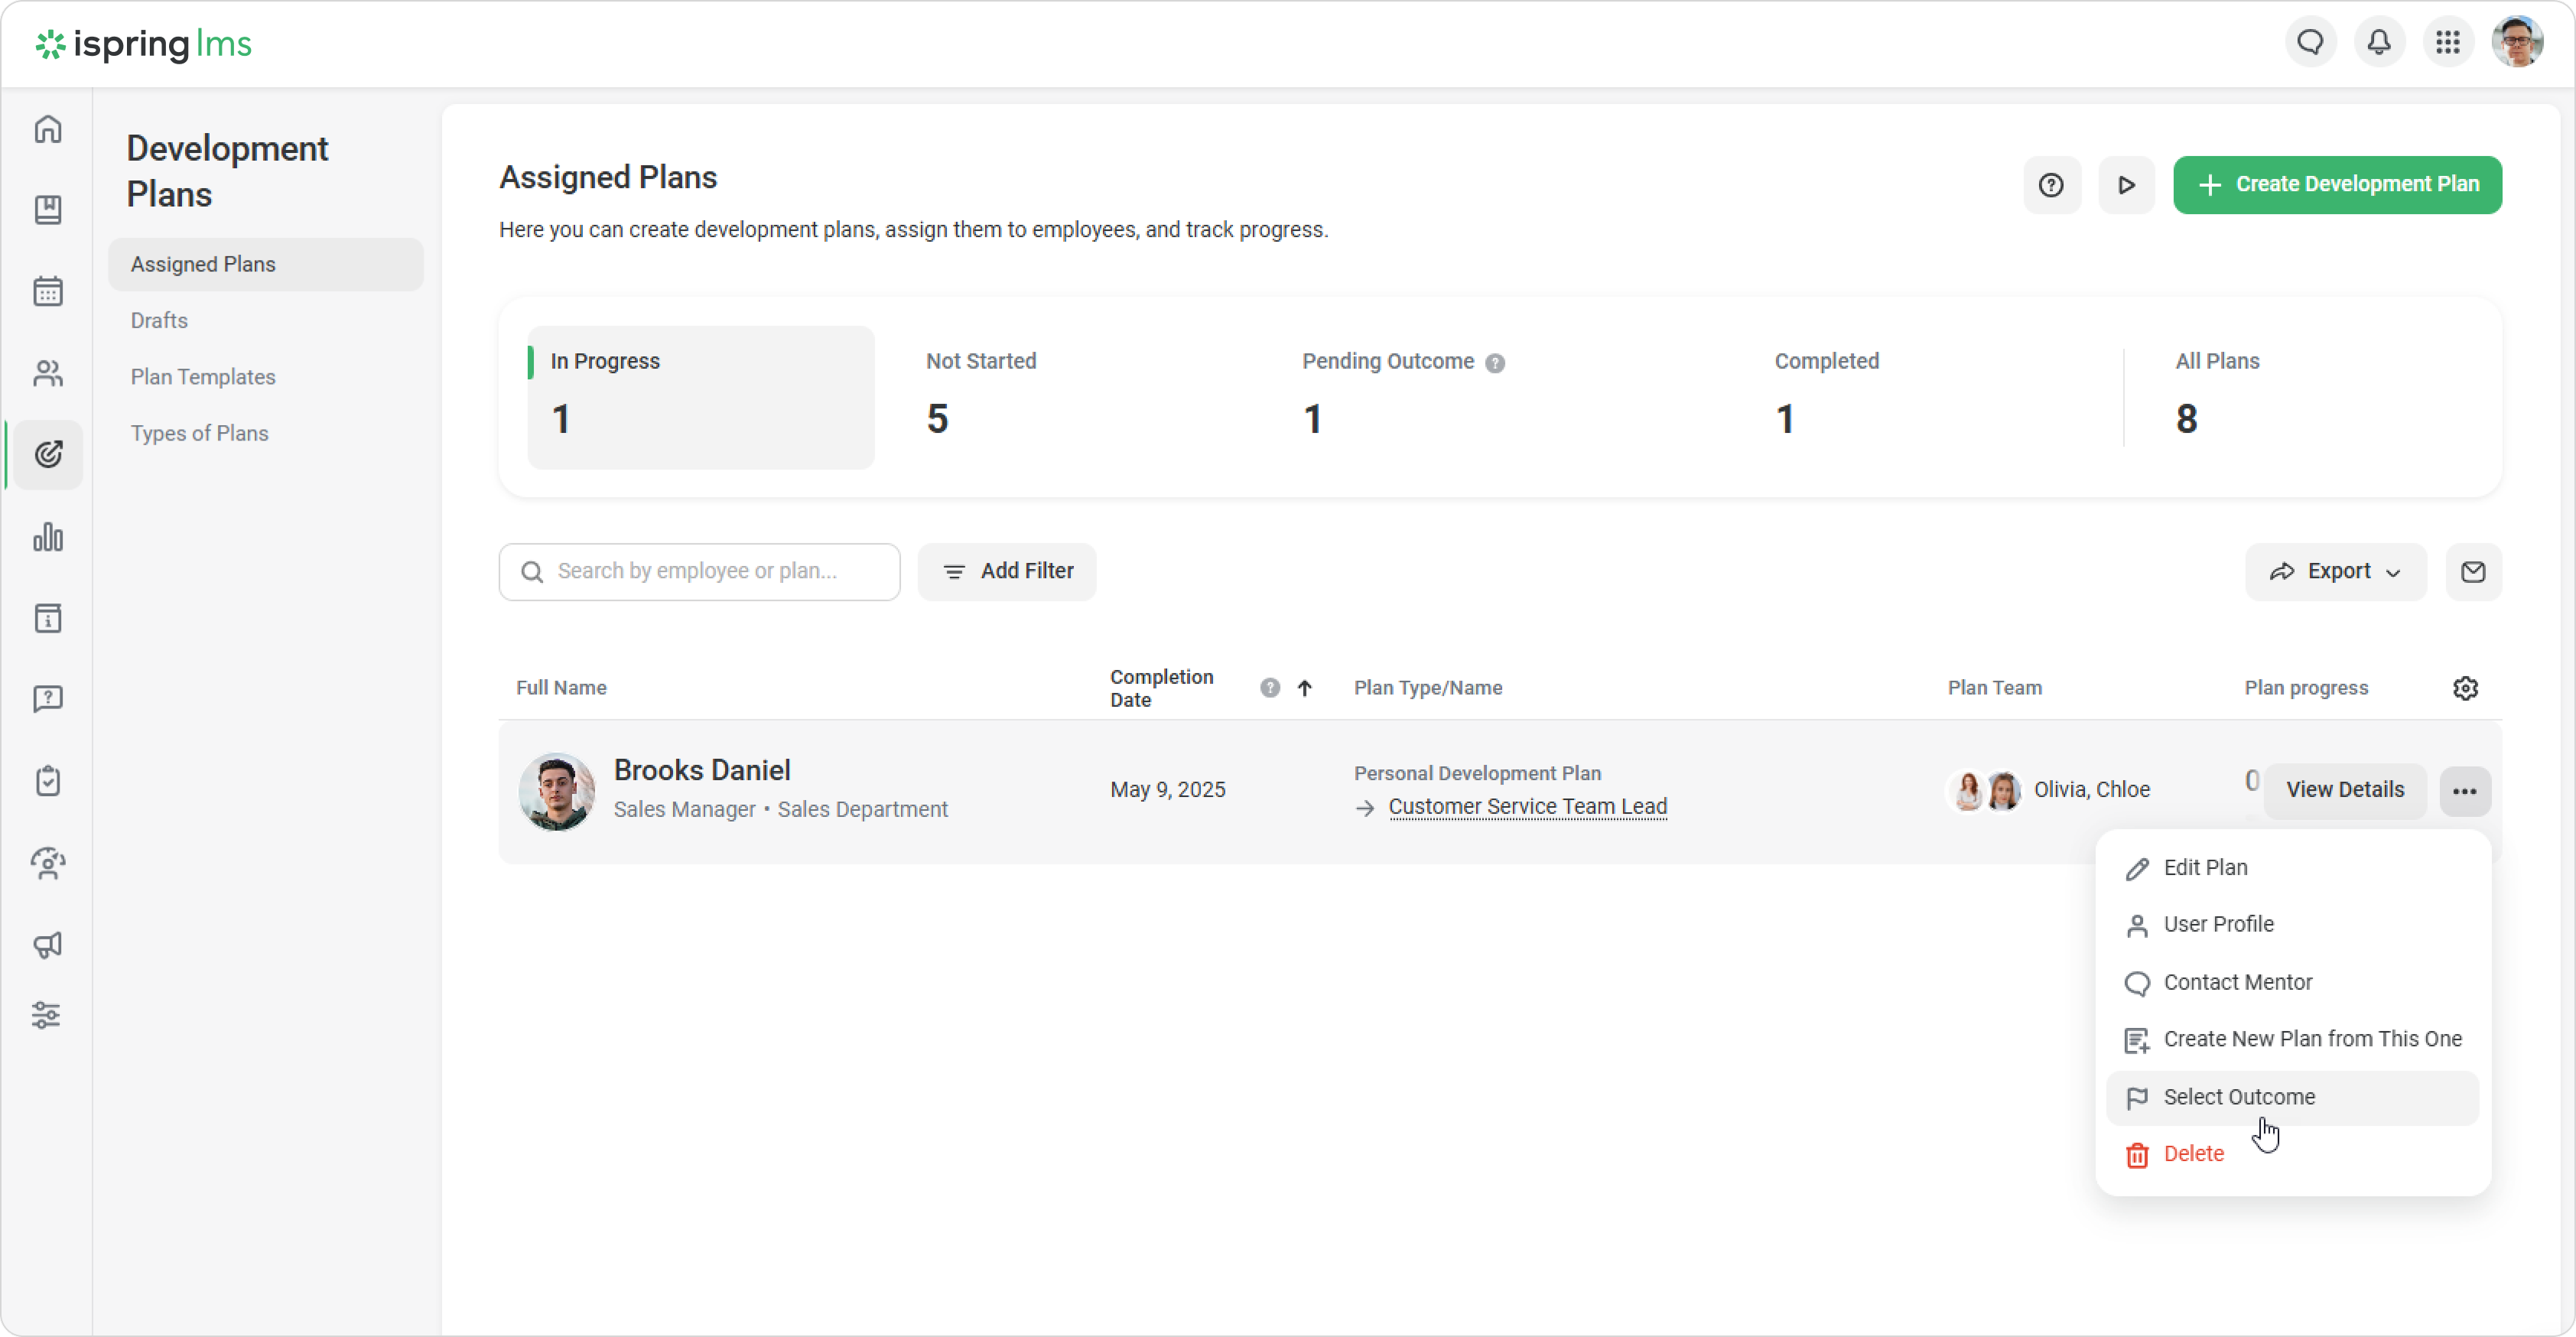This screenshot has height=1337, width=2576.
Task: Open the Home sidebar icon
Action: [48, 130]
